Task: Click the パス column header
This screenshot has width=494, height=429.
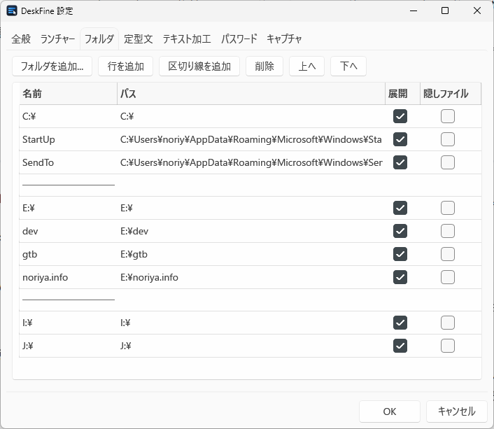Action: (x=251, y=94)
